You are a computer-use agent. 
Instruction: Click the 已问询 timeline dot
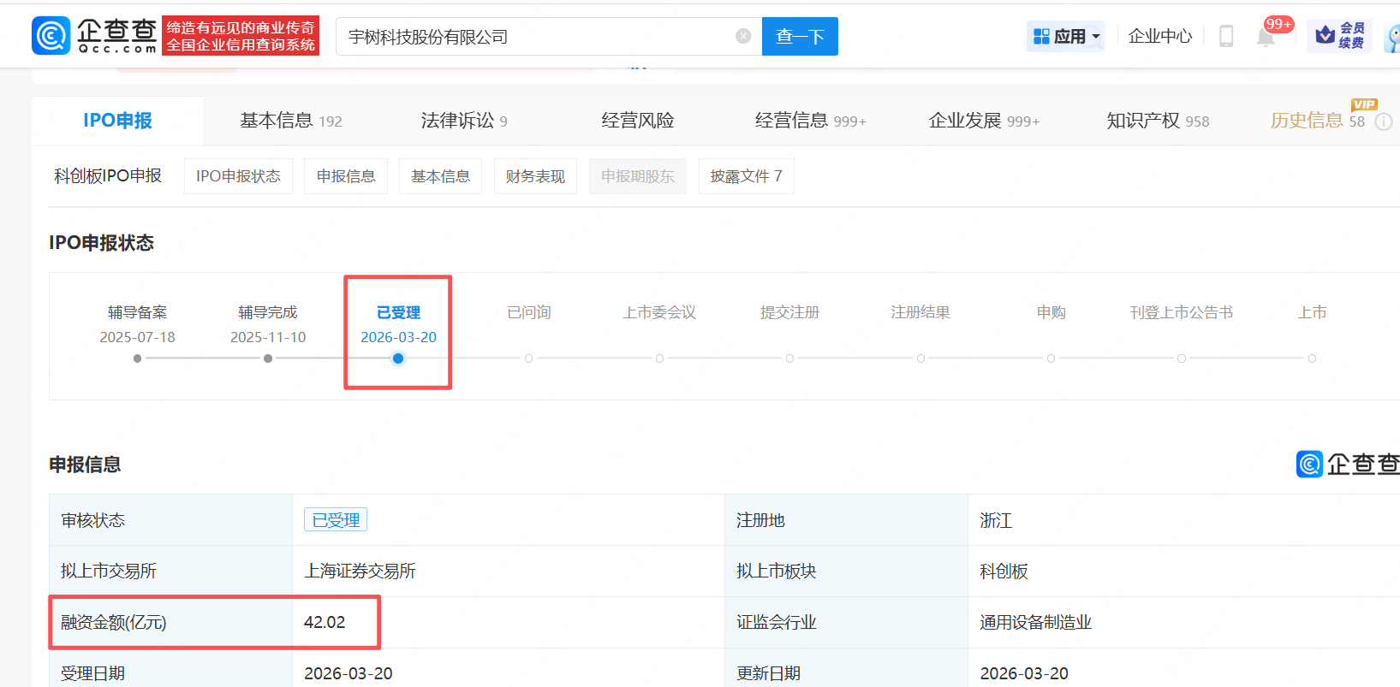tap(529, 358)
